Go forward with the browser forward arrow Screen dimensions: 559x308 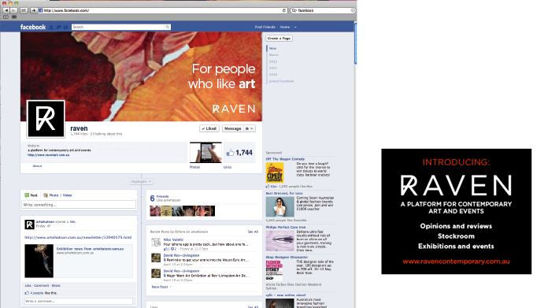coord(13,11)
